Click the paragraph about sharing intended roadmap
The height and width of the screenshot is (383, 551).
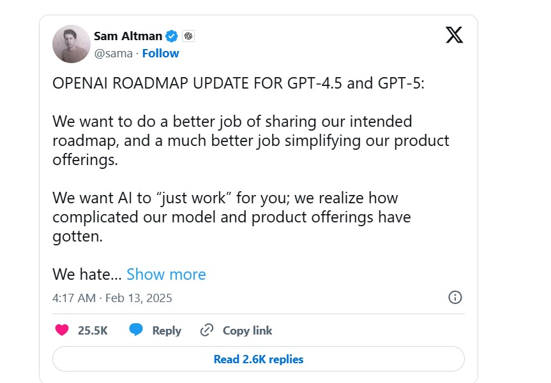(251, 140)
